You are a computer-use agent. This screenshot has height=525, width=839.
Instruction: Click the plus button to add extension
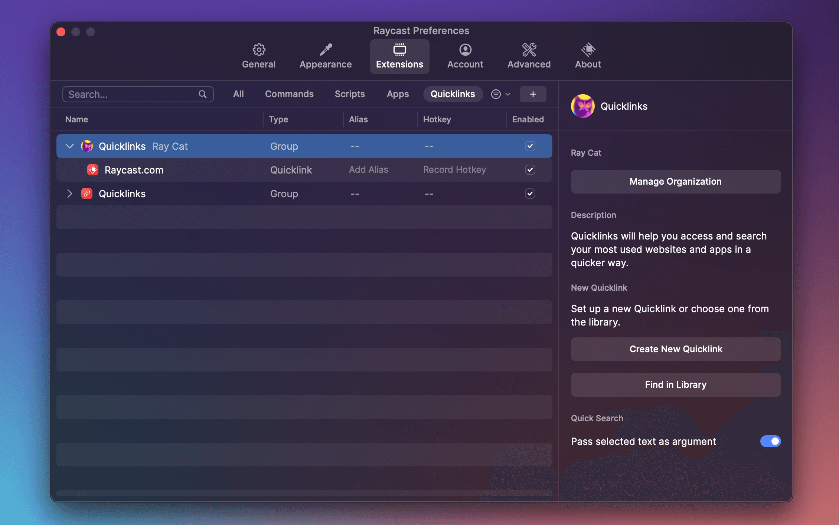(x=533, y=94)
